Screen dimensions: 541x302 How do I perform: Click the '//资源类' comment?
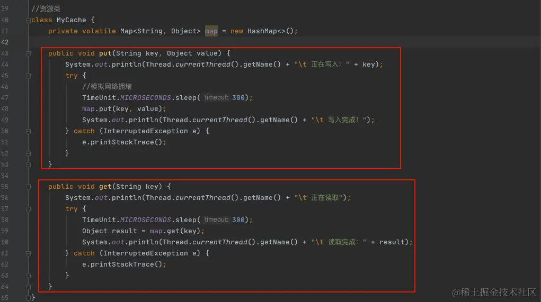pos(46,9)
